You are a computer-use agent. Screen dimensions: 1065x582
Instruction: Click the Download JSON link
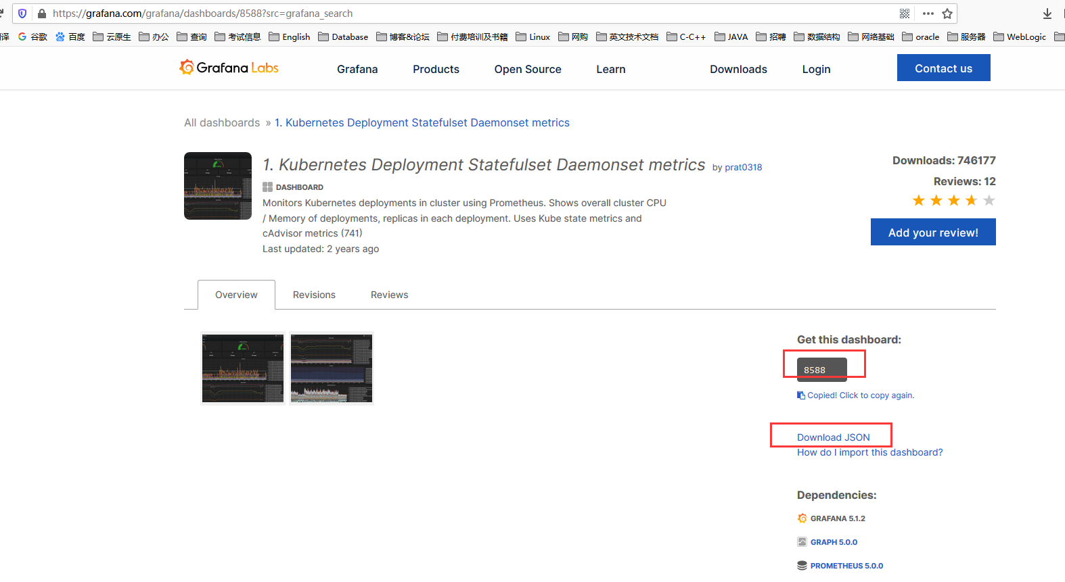tap(834, 437)
